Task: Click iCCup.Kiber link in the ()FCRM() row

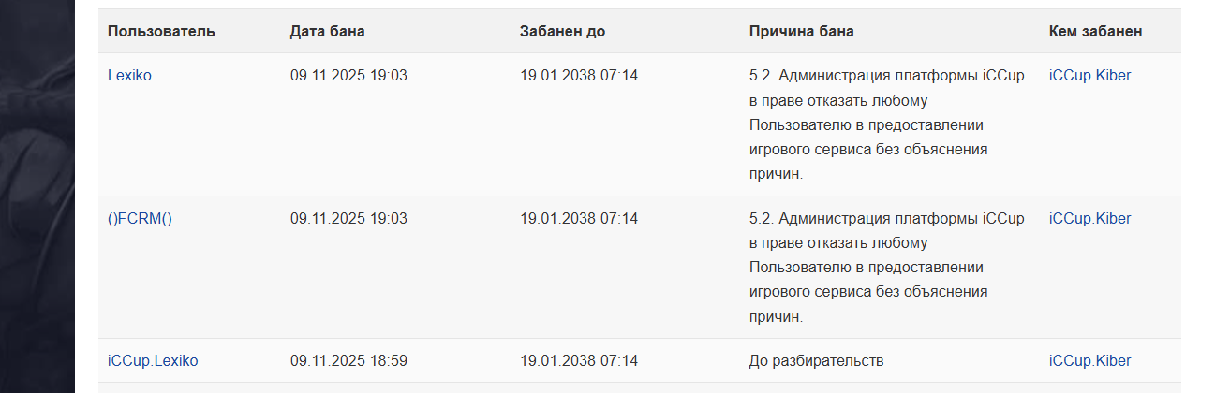Action: tap(1089, 219)
